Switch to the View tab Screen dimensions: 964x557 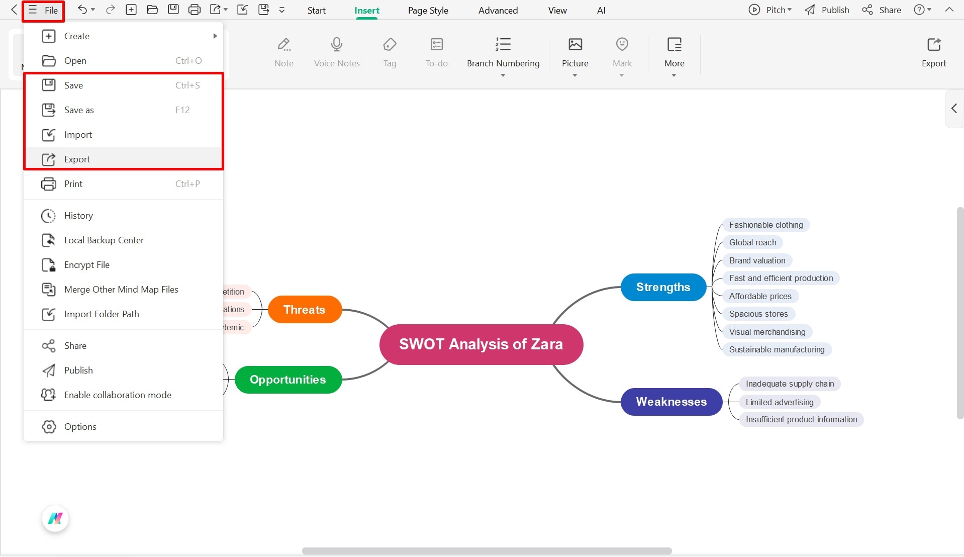[x=557, y=10]
